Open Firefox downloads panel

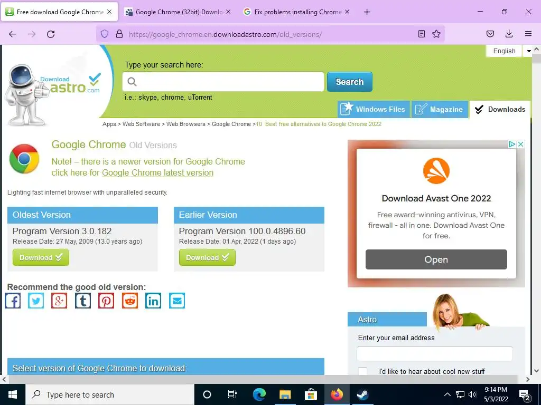click(509, 34)
